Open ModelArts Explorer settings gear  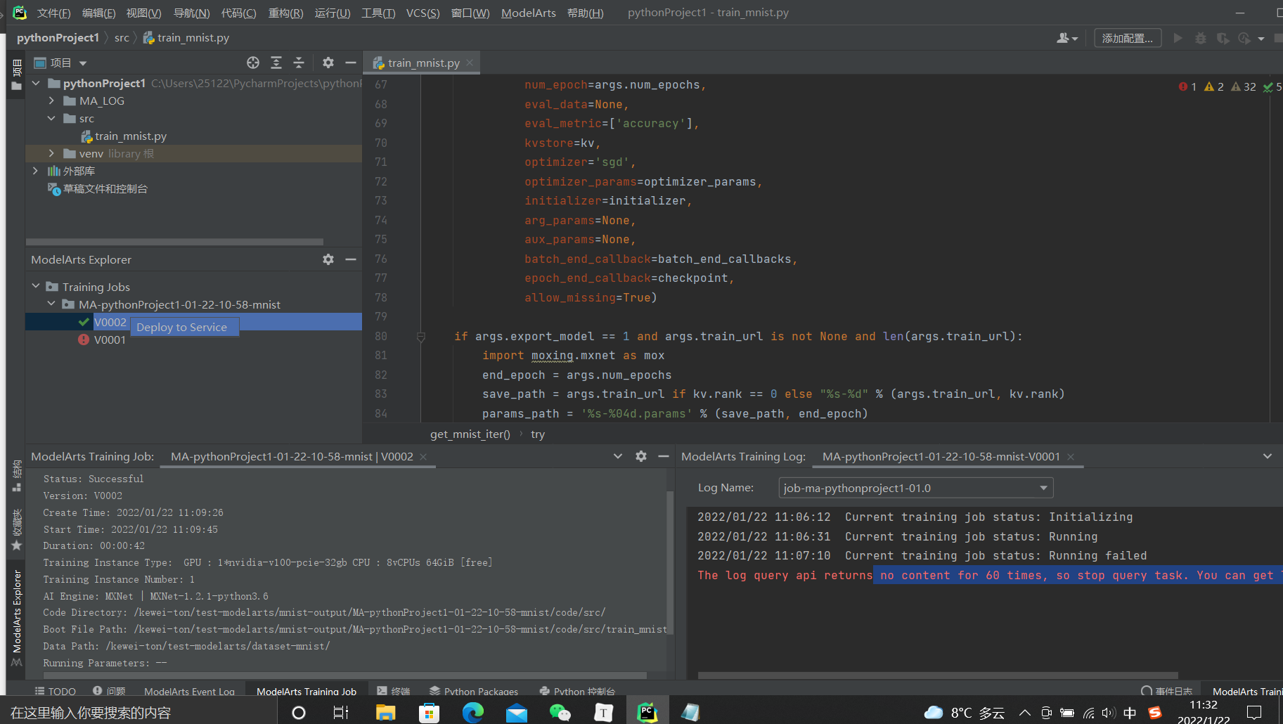coord(328,259)
